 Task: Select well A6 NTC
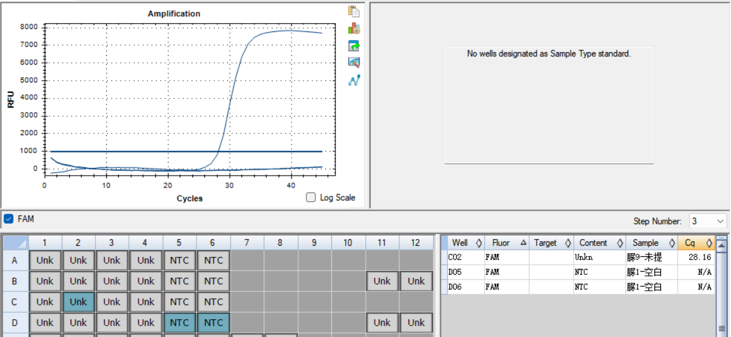tap(213, 260)
